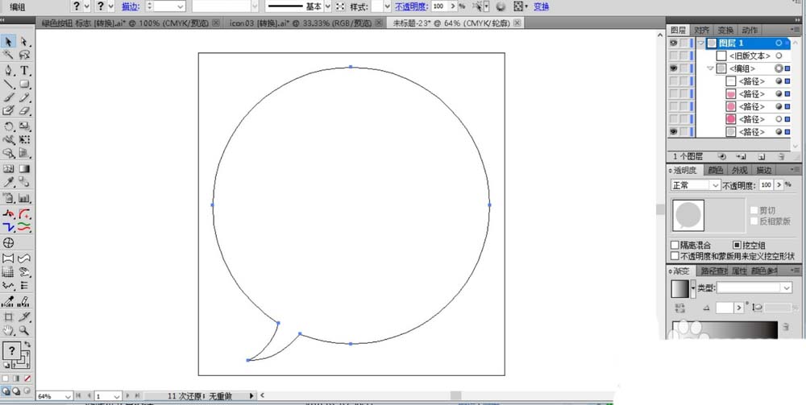Select the Mesh tool
Viewport: 806px width, 405px height.
9,168
